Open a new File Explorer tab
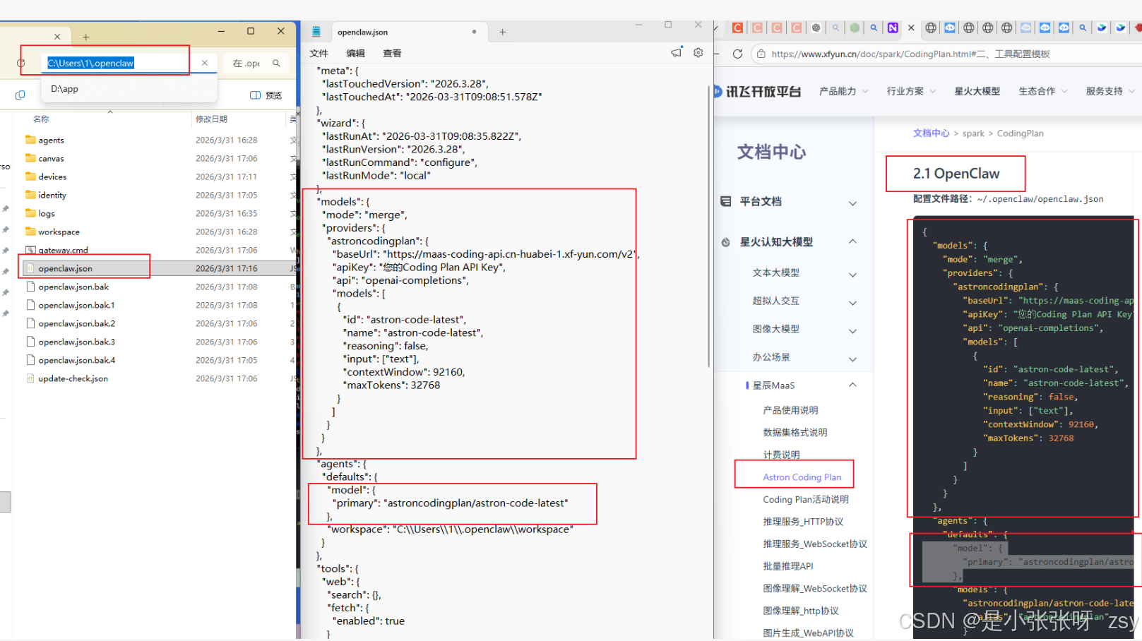The width and height of the screenshot is (1142, 641). pos(85,37)
